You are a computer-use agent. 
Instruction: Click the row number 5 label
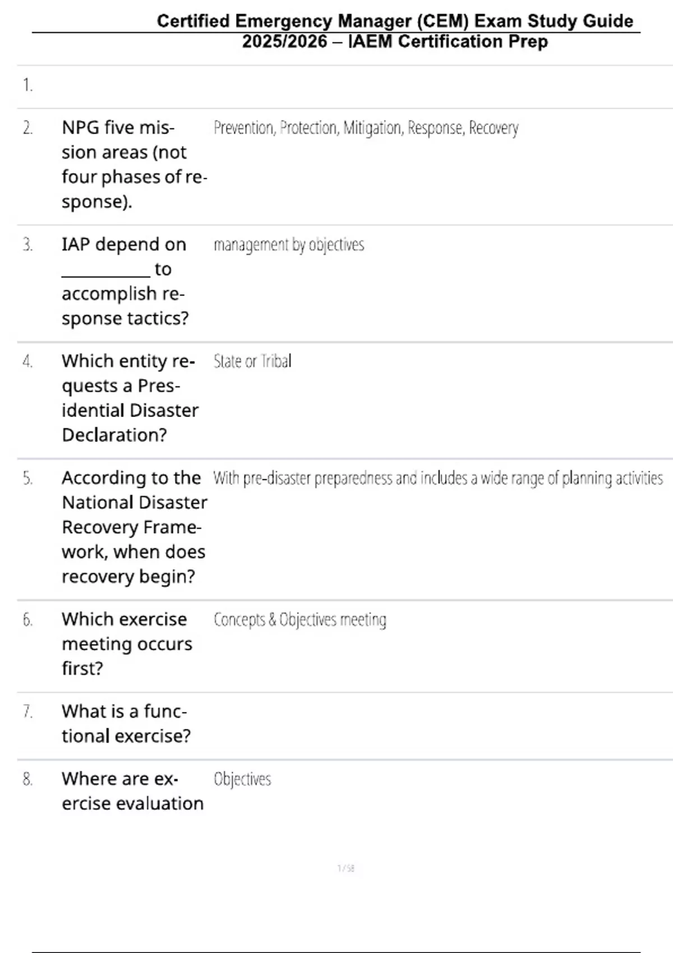coord(27,478)
